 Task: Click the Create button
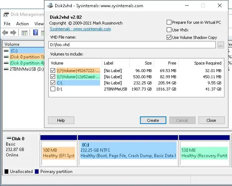tap(153, 120)
